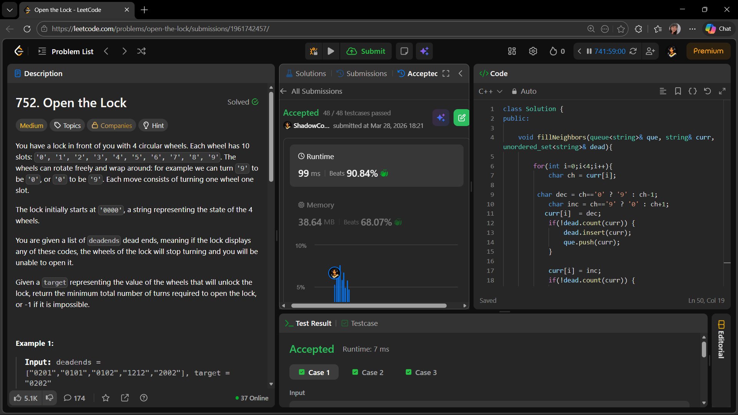
Task: Click the debugger bug icon
Action: [314, 51]
